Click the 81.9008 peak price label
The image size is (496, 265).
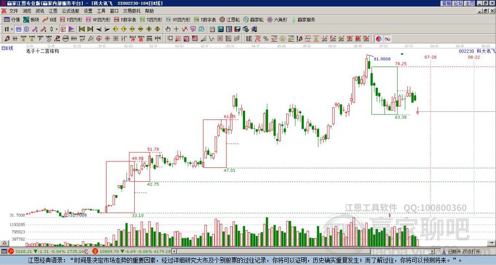pos(382,59)
